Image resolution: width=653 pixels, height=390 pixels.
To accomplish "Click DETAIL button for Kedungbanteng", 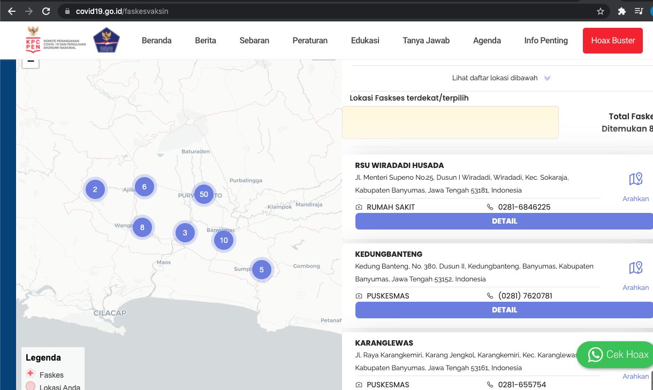I will pyautogui.click(x=504, y=310).
